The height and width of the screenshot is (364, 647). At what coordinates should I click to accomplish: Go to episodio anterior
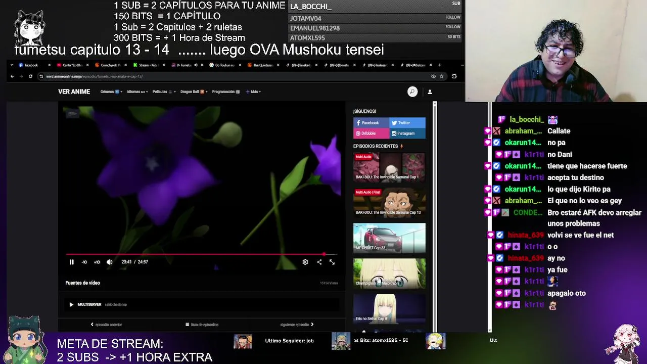click(x=106, y=325)
